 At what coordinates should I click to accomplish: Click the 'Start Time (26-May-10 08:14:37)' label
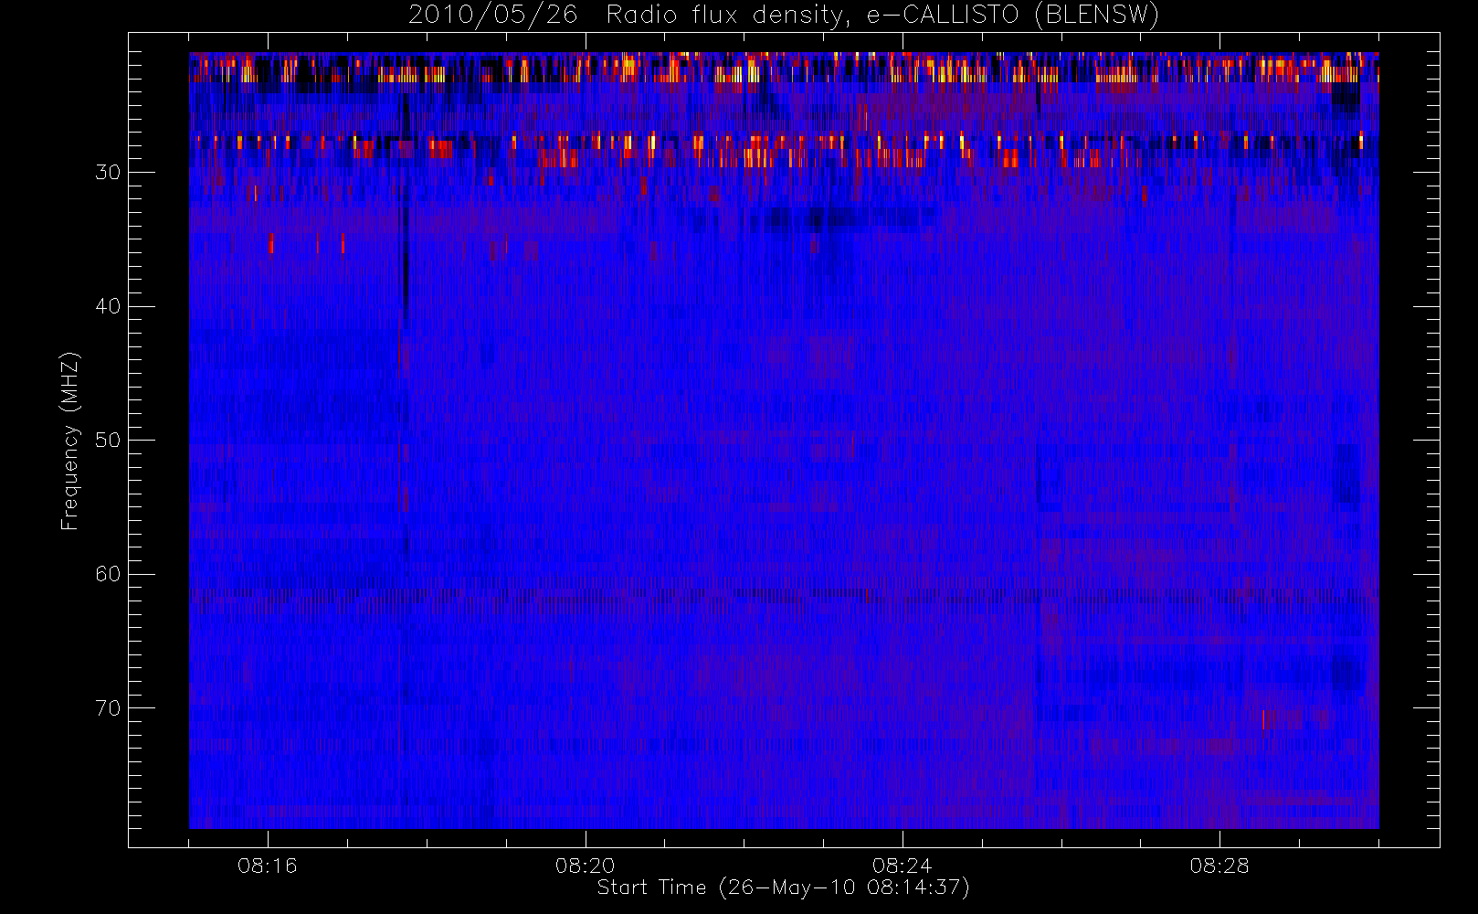(784, 887)
